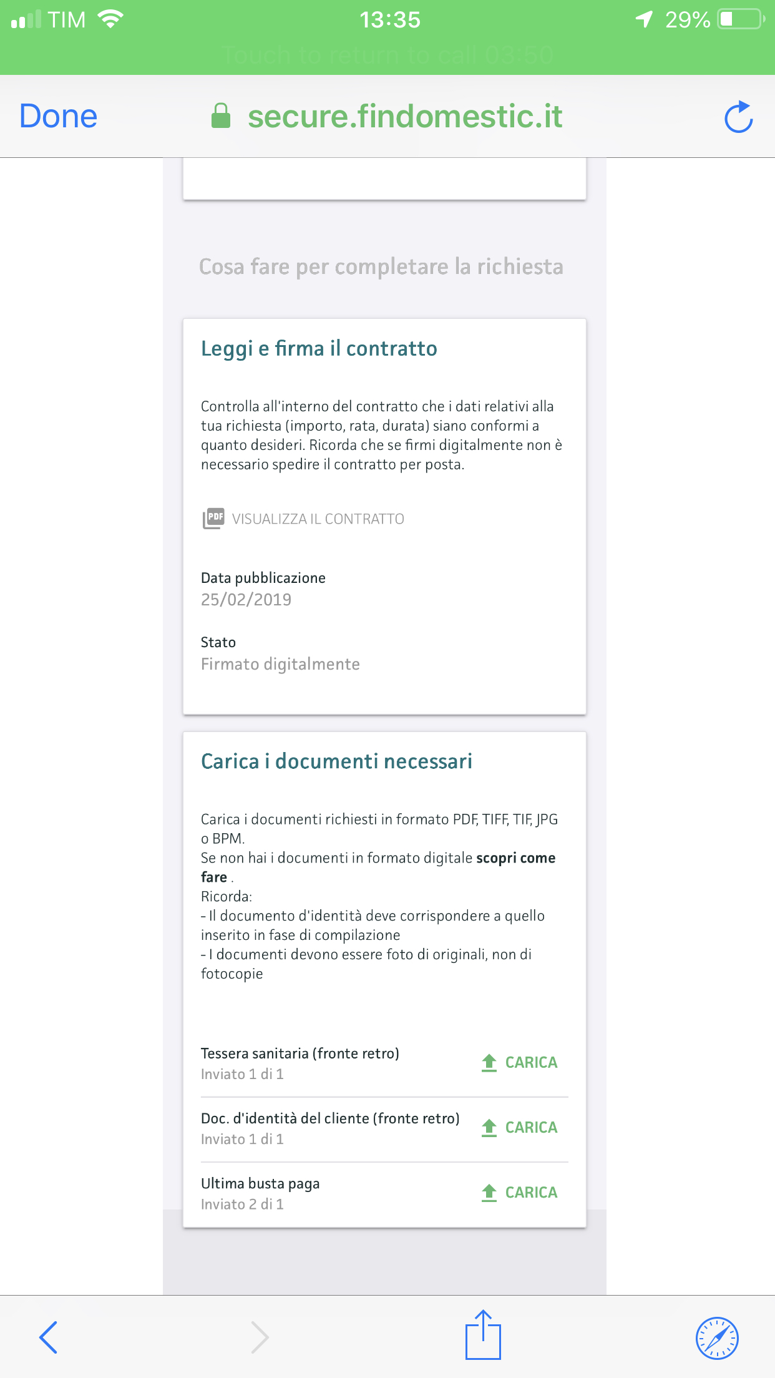Open the share sheet icon
This screenshot has height=1378, width=775.
tap(483, 1336)
